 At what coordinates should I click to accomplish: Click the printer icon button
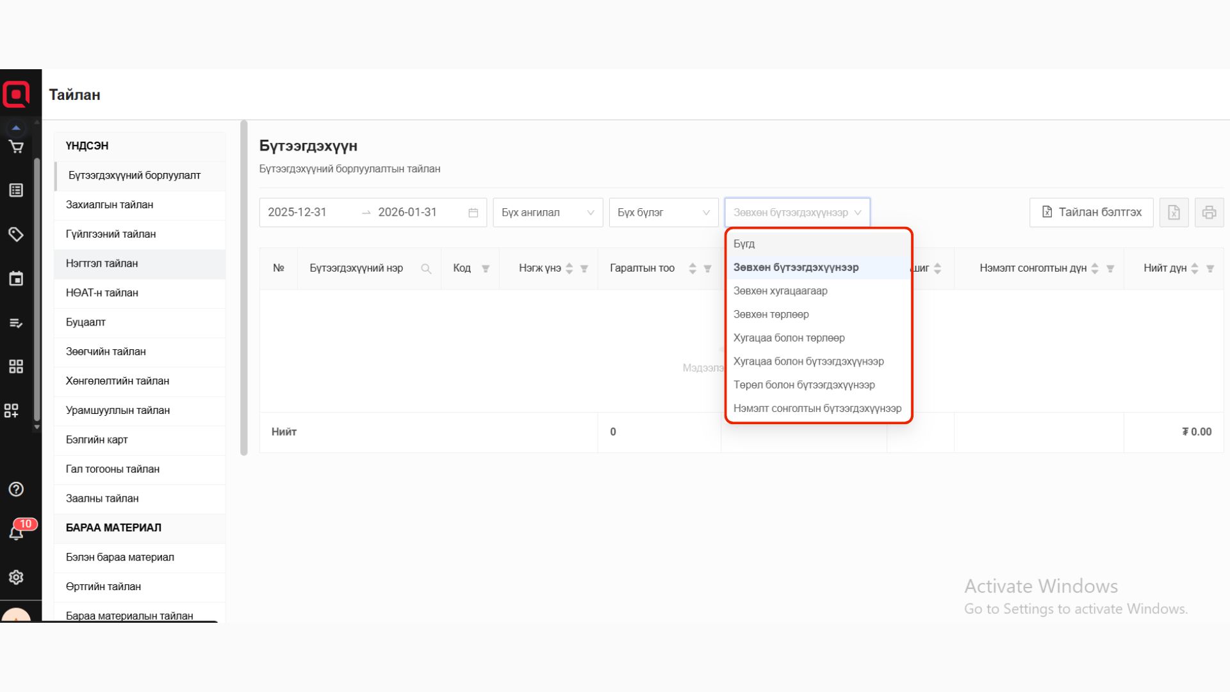pos(1209,212)
